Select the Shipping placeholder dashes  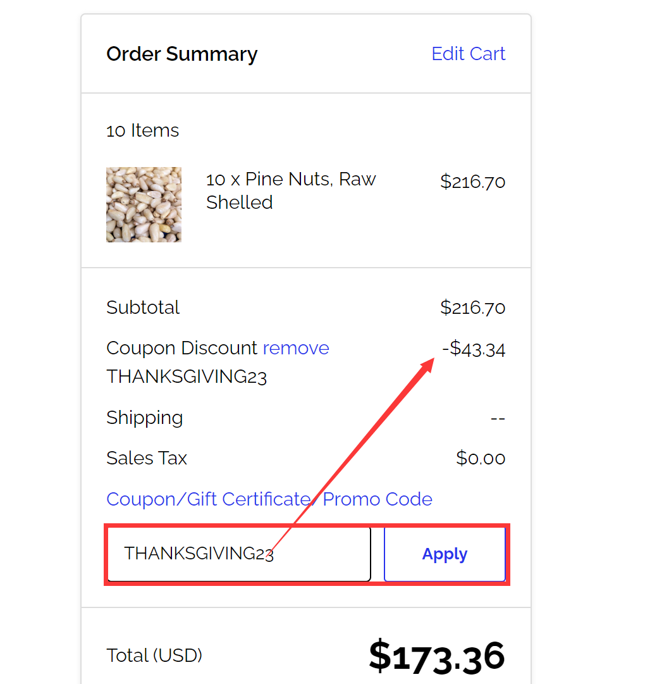tap(498, 418)
